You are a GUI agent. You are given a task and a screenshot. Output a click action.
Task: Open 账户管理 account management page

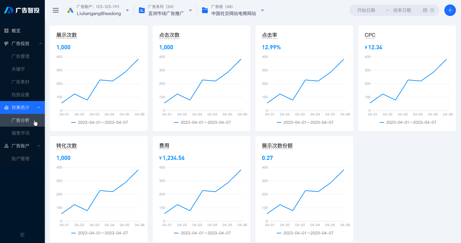pos(20,159)
